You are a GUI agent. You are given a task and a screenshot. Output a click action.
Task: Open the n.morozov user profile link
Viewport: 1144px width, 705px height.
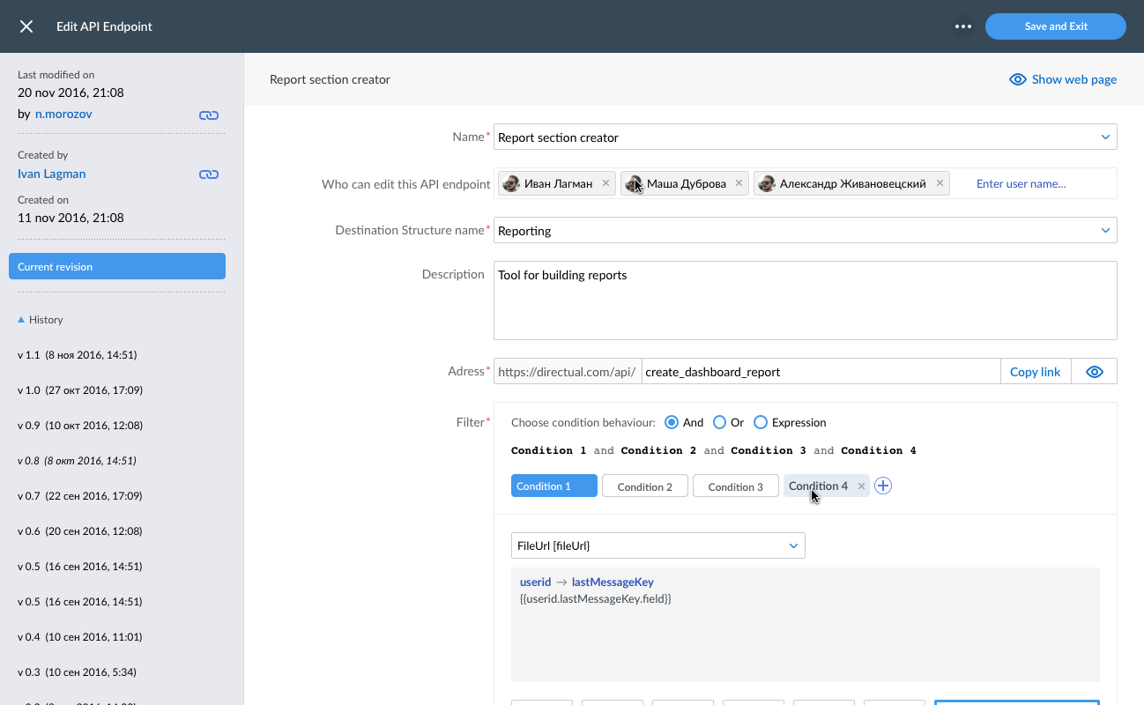[x=63, y=114]
